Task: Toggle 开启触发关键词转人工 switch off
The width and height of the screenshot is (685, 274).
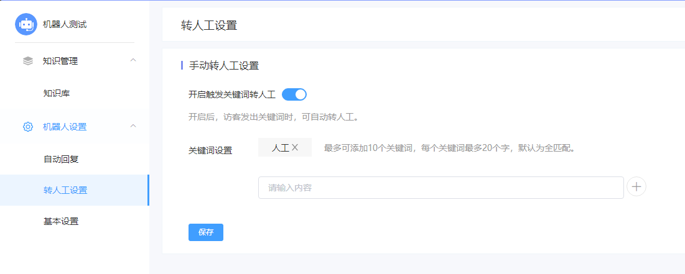Action: click(294, 94)
